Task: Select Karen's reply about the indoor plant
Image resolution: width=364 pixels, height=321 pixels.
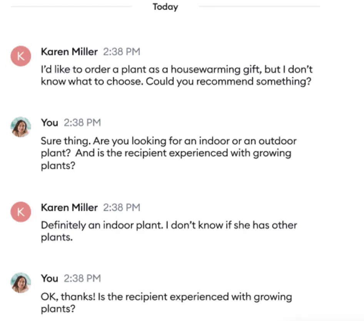Action: coord(169,231)
